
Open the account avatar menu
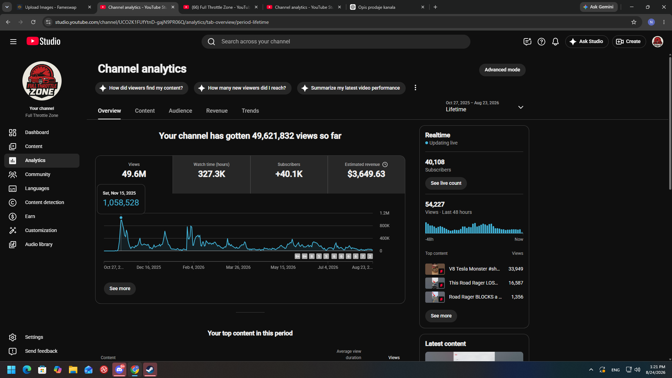point(658,42)
